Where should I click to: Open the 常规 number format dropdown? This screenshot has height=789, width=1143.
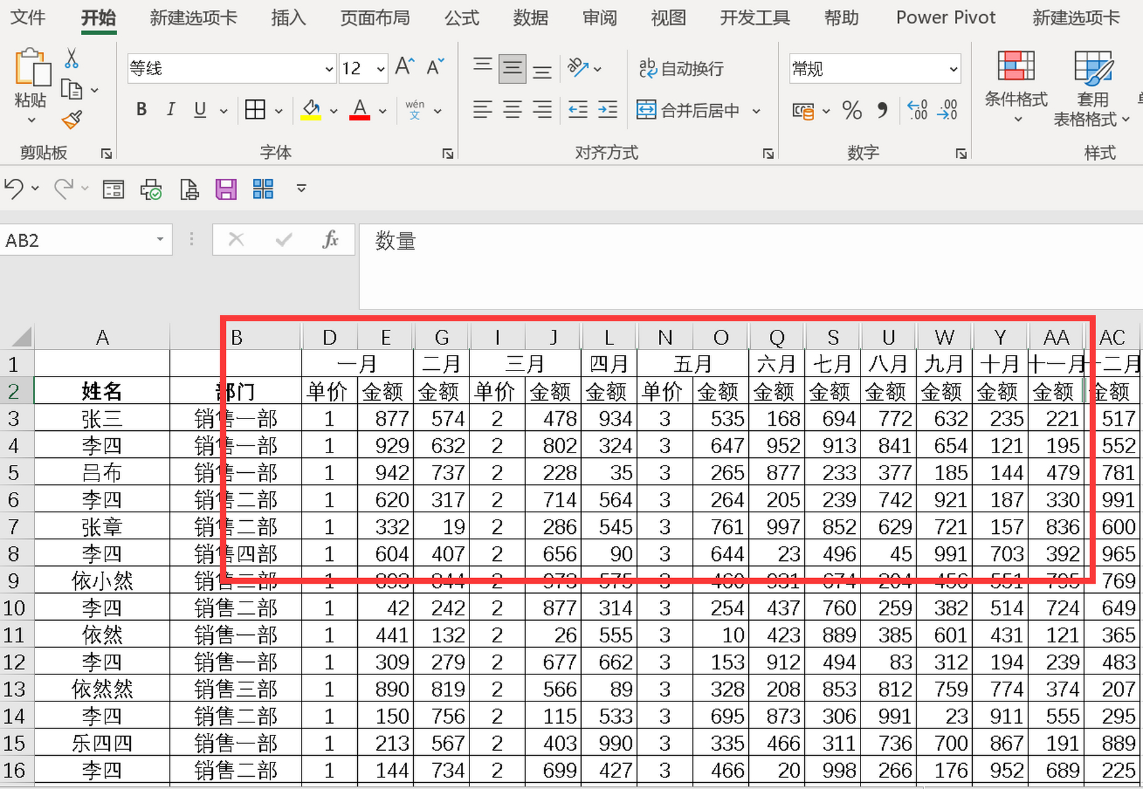tap(954, 69)
